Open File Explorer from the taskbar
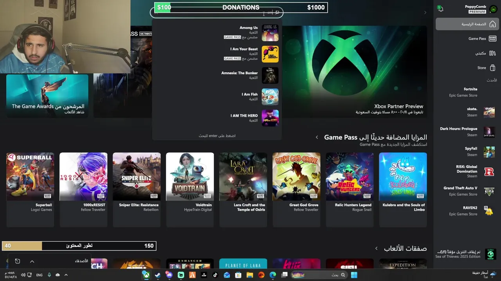 [x=250, y=275]
